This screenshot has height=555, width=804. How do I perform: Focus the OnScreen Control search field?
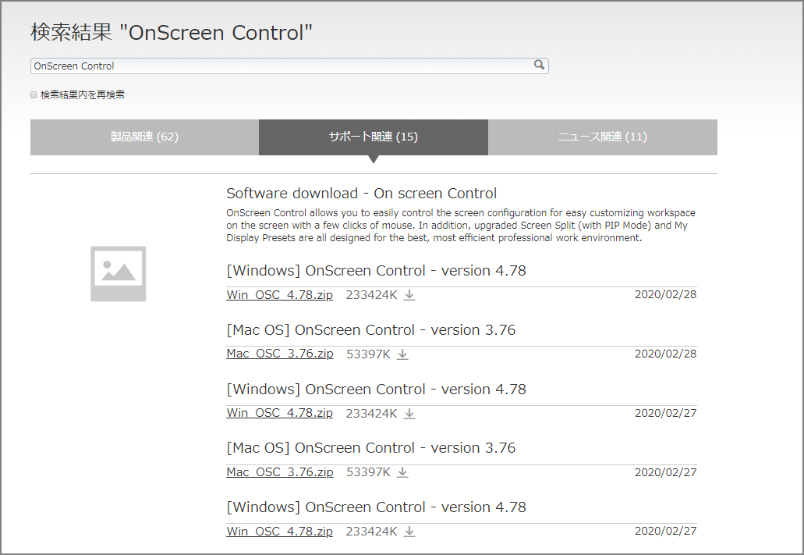click(281, 66)
